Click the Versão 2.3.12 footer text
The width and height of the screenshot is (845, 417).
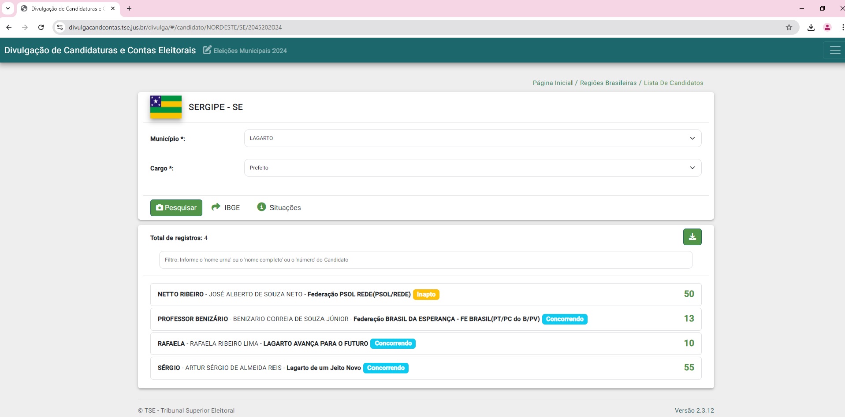(x=694, y=410)
